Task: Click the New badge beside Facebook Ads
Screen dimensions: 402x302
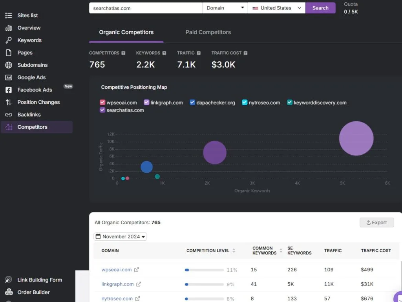Action: [x=68, y=86]
